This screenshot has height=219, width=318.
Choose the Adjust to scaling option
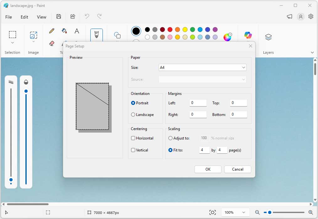(179, 138)
